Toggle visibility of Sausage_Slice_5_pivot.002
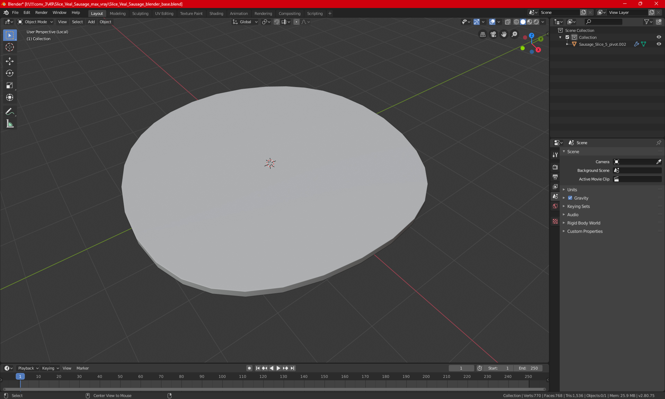 point(660,44)
